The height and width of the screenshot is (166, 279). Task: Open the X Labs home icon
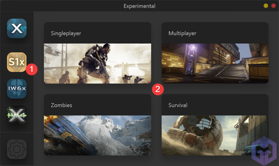(x=17, y=28)
